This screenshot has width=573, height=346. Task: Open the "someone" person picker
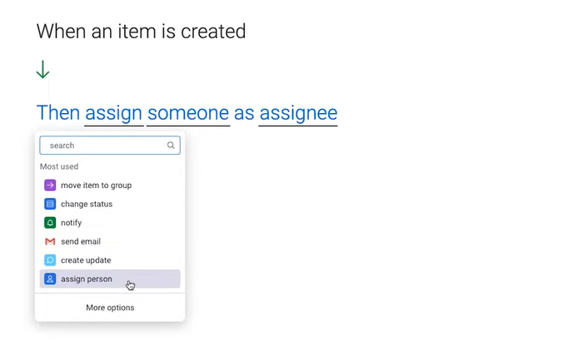pyautogui.click(x=187, y=113)
